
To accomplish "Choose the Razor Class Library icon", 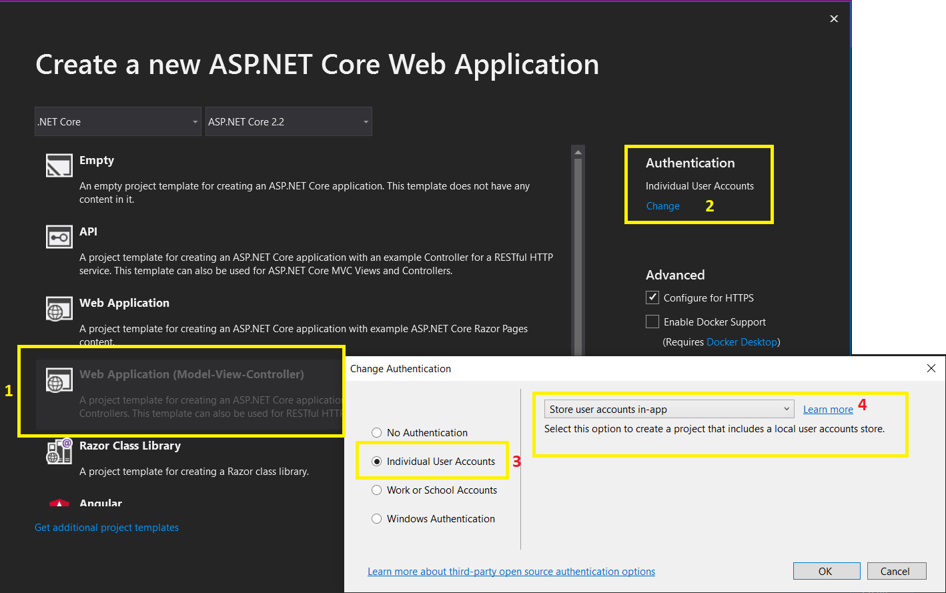I will coord(59,451).
